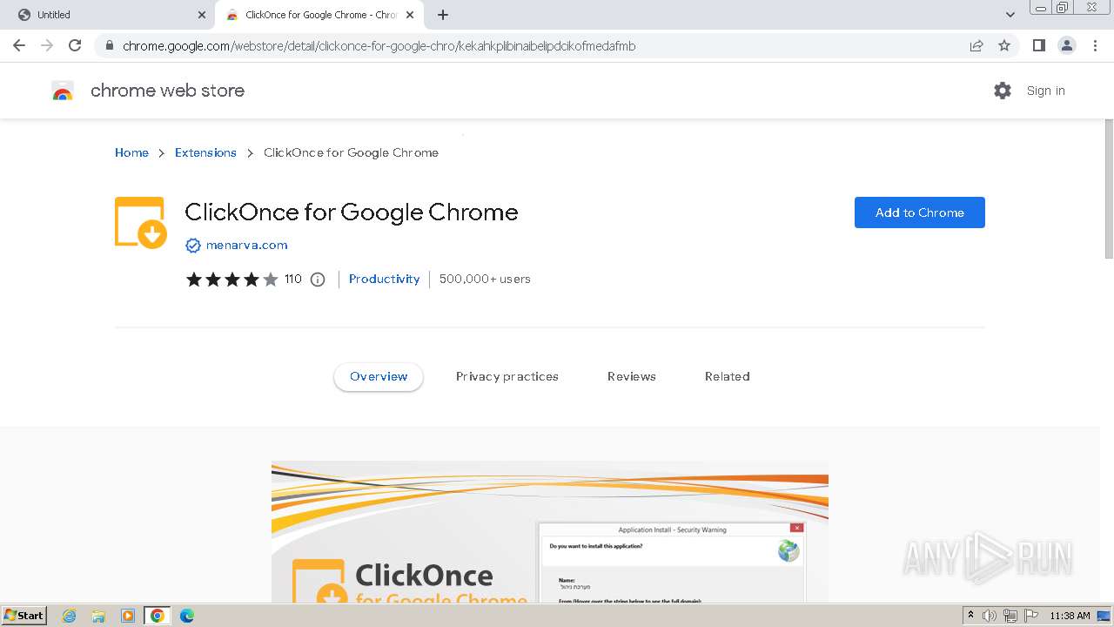Click the Action Center flag icon
The width and height of the screenshot is (1114, 627).
tap(1031, 616)
